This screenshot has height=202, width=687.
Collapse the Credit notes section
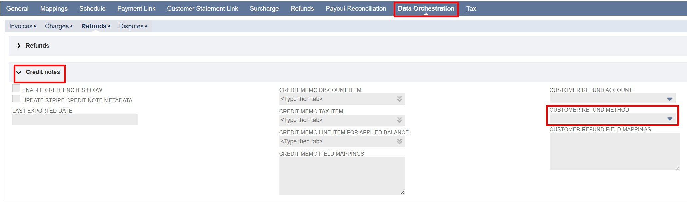19,72
